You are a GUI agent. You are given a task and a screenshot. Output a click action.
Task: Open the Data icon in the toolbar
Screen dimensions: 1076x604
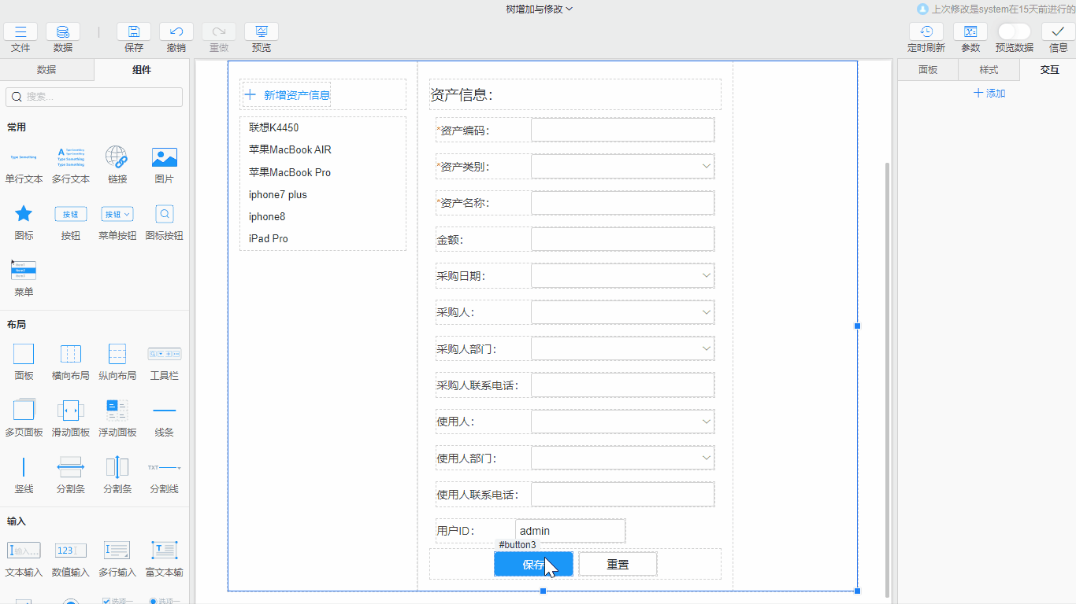(x=63, y=32)
